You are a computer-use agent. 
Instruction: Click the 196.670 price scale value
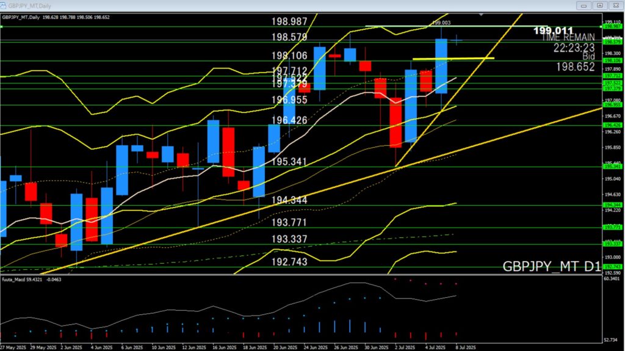[x=613, y=116]
